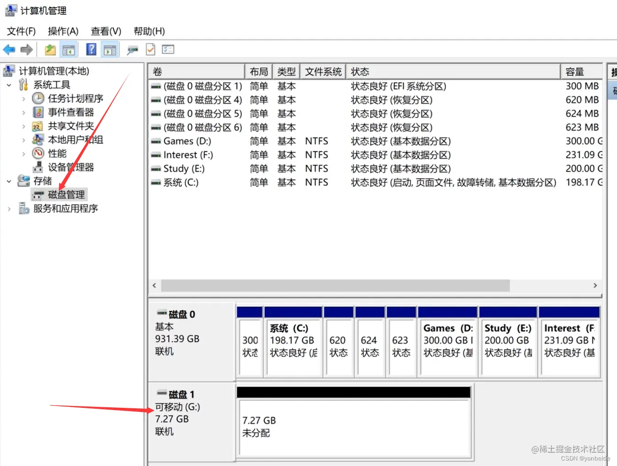Open the 操作(A) menu

pos(63,31)
